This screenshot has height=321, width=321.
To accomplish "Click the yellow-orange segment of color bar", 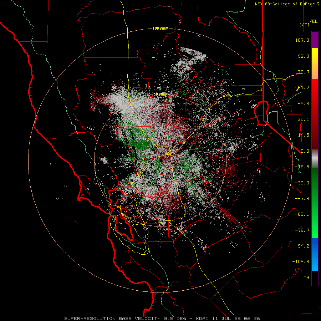I will (x=315, y=63).
